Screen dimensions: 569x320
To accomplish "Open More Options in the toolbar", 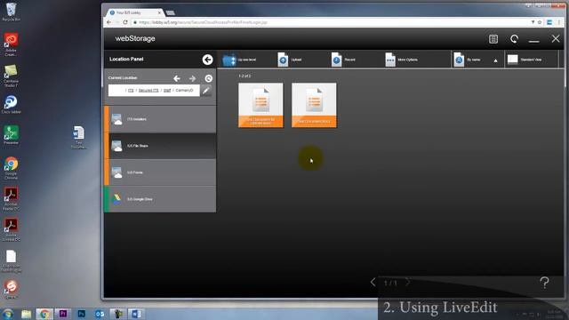I will tap(401, 60).
